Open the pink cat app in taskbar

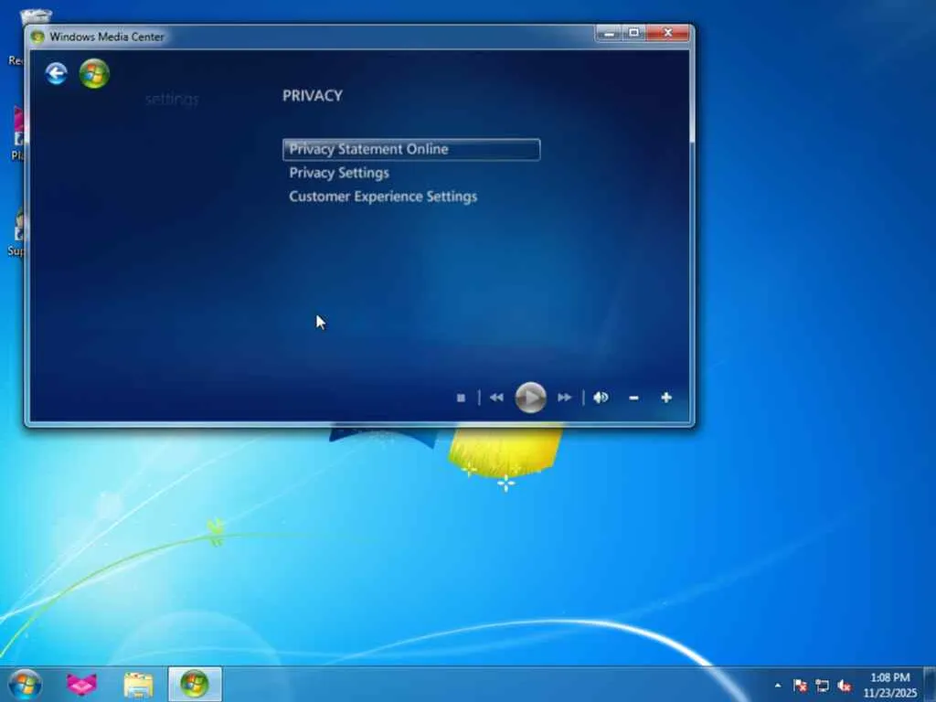click(x=81, y=685)
